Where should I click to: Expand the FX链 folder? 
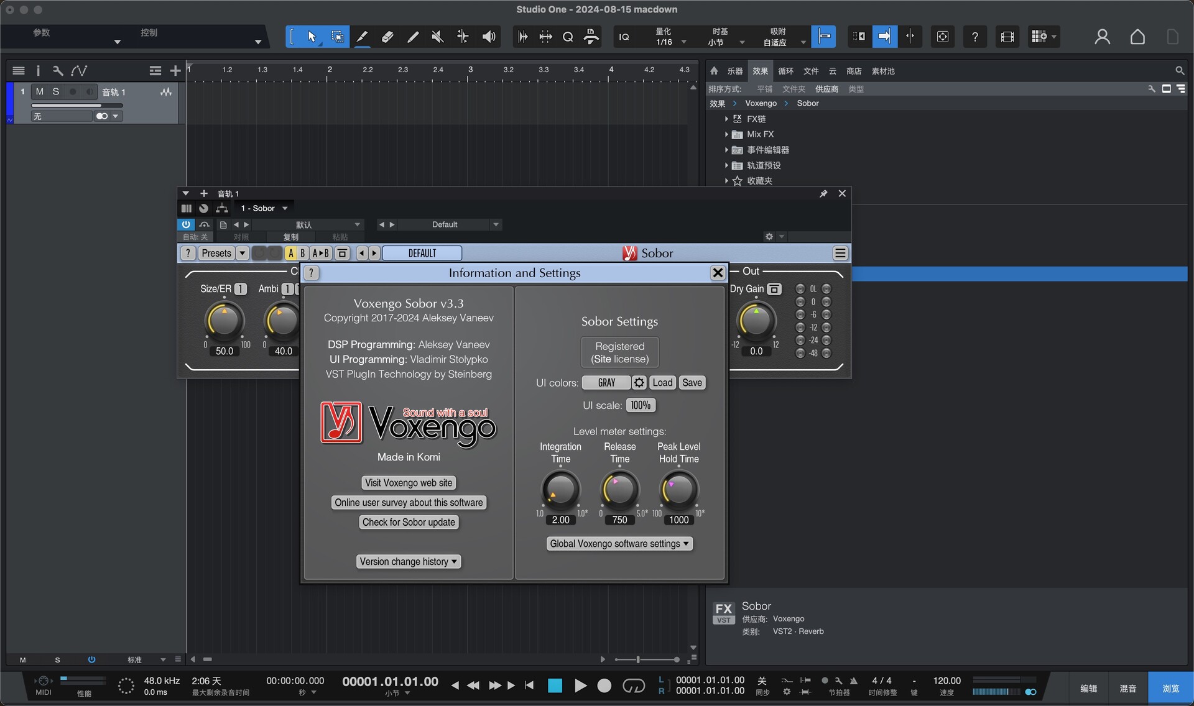click(x=726, y=119)
